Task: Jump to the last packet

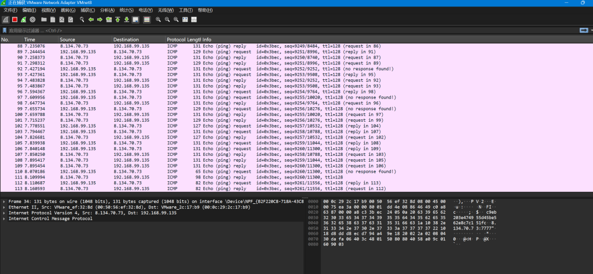Action: (126, 19)
